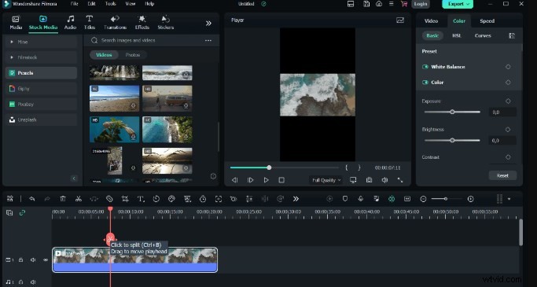Viewport: 537px width, 287px height.
Task: Click the Login button
Action: (x=420, y=4)
